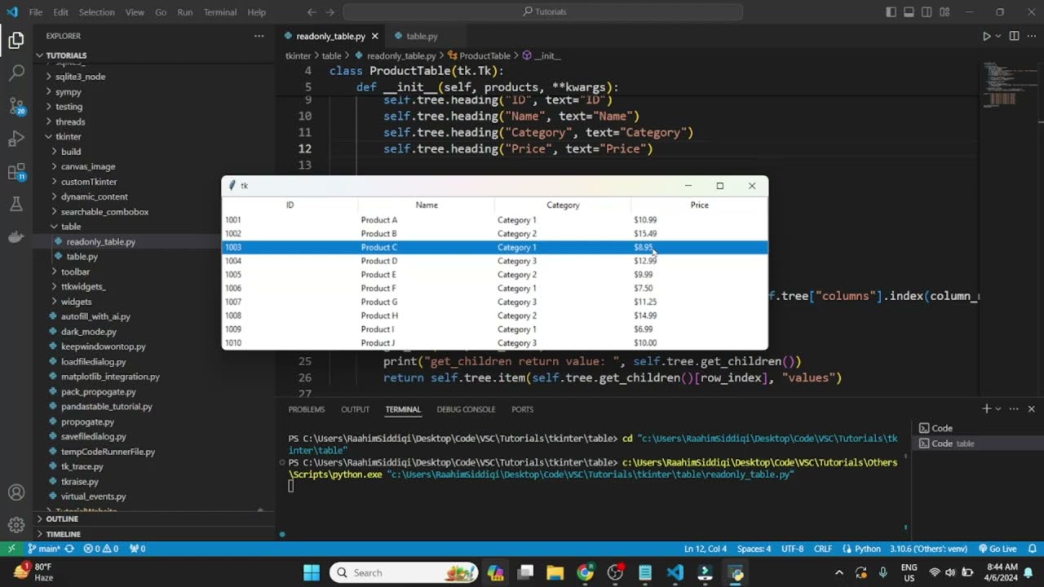This screenshot has width=1044, height=587.
Task: Open the Help menu
Action: click(256, 12)
